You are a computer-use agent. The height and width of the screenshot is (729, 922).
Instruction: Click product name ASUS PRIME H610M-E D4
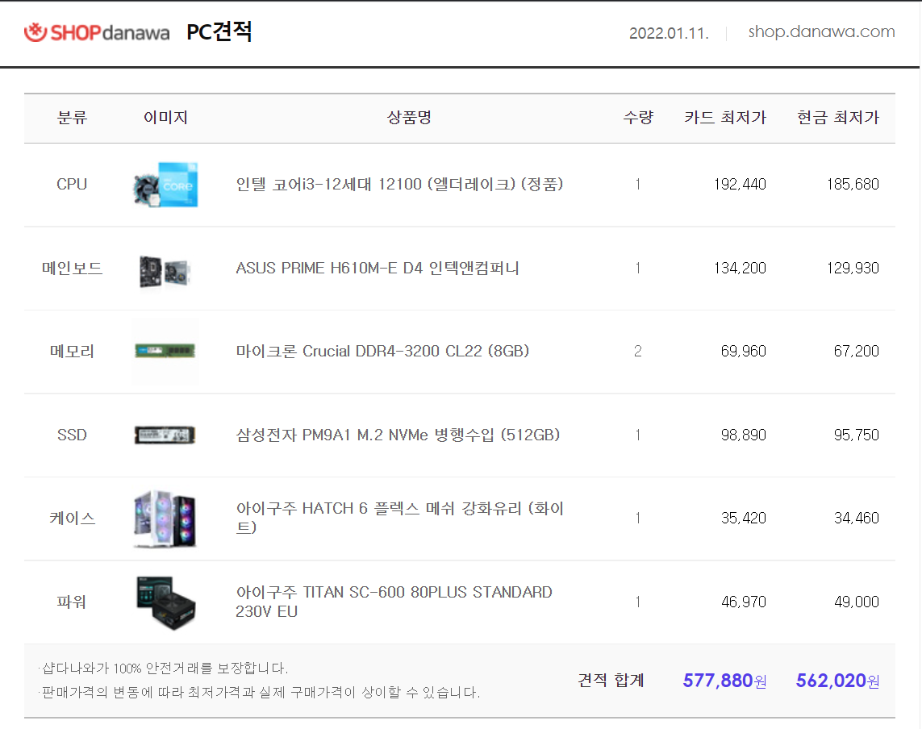pyautogui.click(x=378, y=269)
